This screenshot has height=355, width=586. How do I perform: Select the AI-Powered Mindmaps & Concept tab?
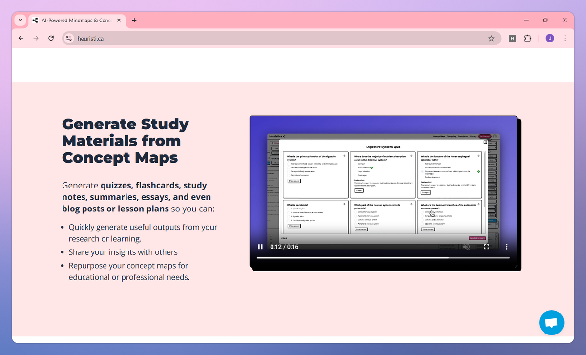pos(77,20)
